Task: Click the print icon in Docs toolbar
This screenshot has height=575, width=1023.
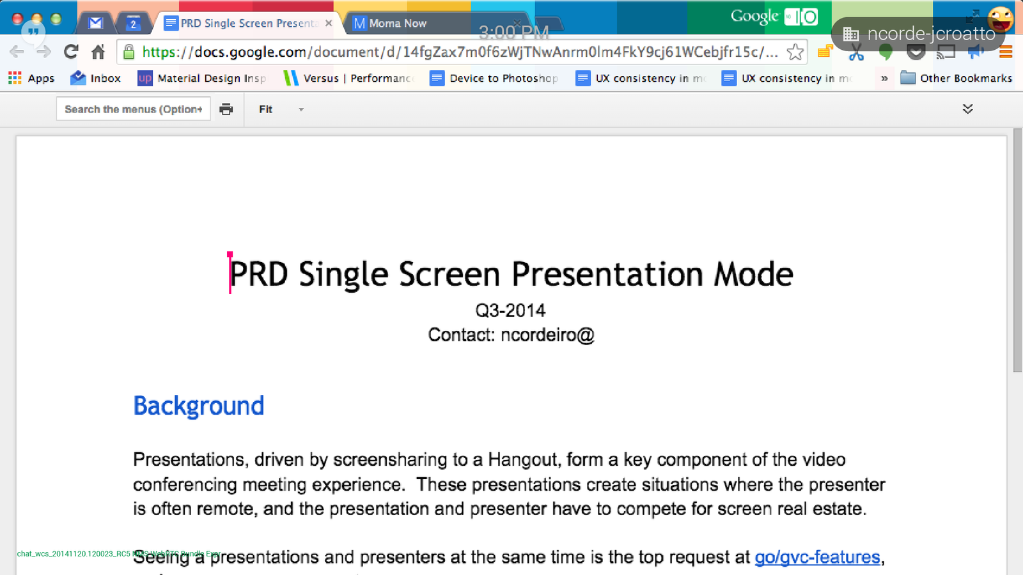Action: pos(226,109)
